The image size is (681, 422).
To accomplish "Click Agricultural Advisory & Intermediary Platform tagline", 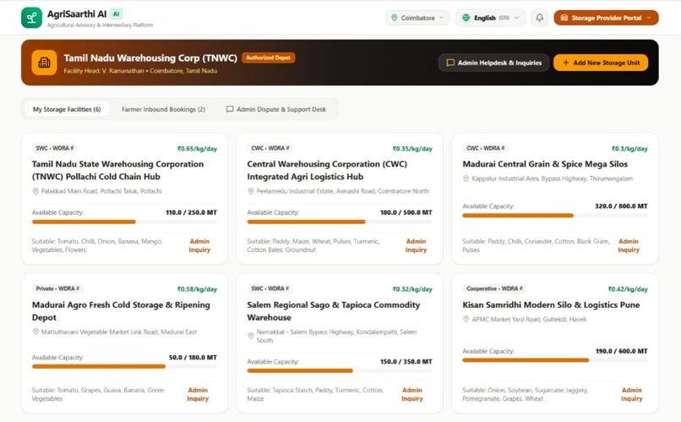I will 100,25.
